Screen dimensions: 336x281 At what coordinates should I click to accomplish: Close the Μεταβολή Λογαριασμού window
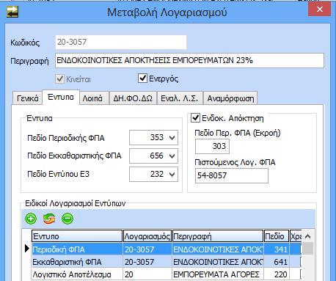[x=320, y=10]
